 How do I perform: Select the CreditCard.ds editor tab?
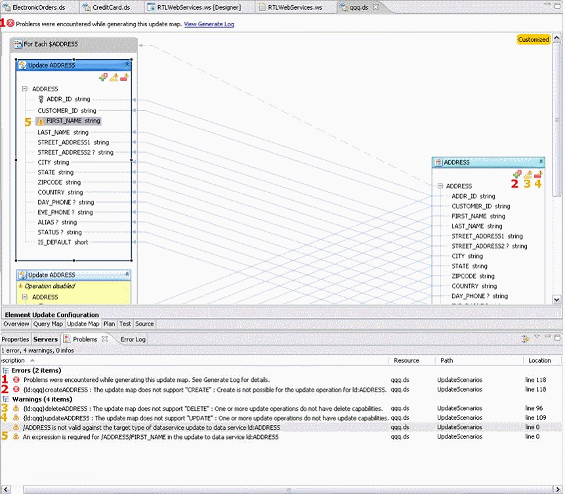click(x=111, y=7)
